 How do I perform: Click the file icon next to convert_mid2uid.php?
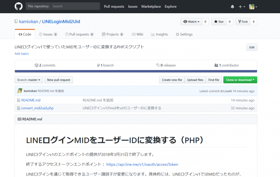pyautogui.click(x=19, y=108)
